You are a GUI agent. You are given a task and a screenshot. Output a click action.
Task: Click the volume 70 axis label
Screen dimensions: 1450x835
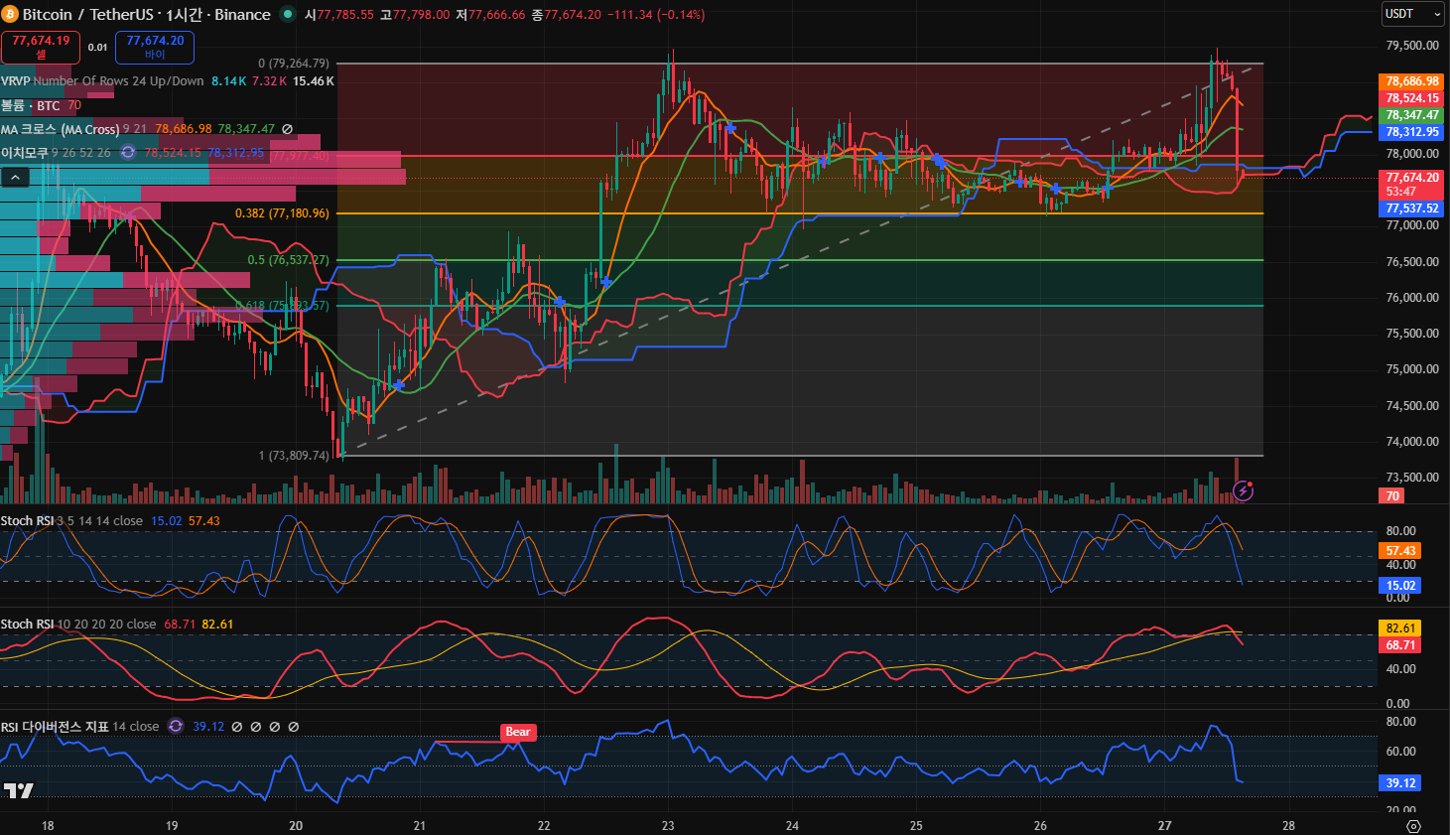pos(1391,495)
